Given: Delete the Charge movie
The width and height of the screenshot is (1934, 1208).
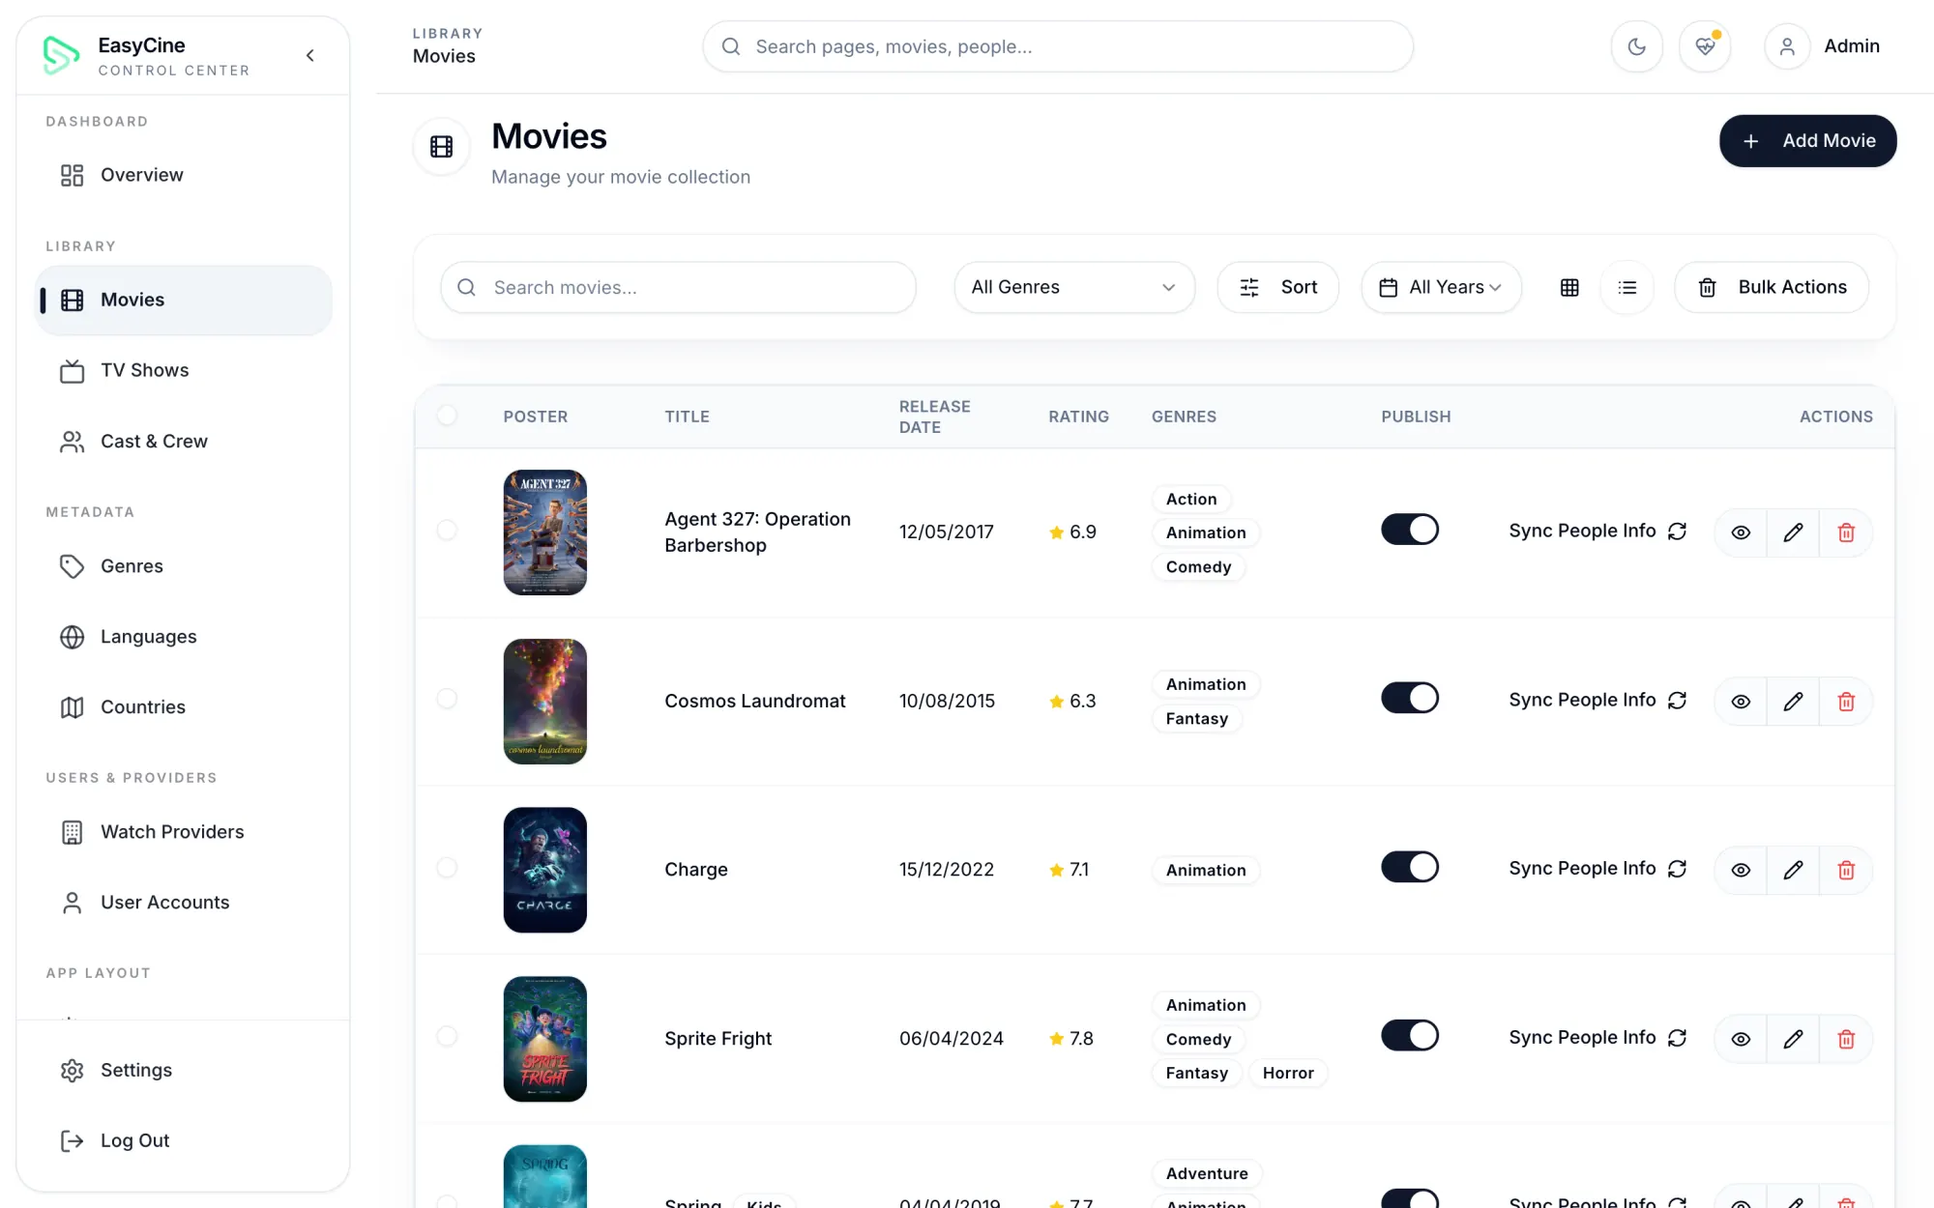Looking at the screenshot, I should (1846, 870).
